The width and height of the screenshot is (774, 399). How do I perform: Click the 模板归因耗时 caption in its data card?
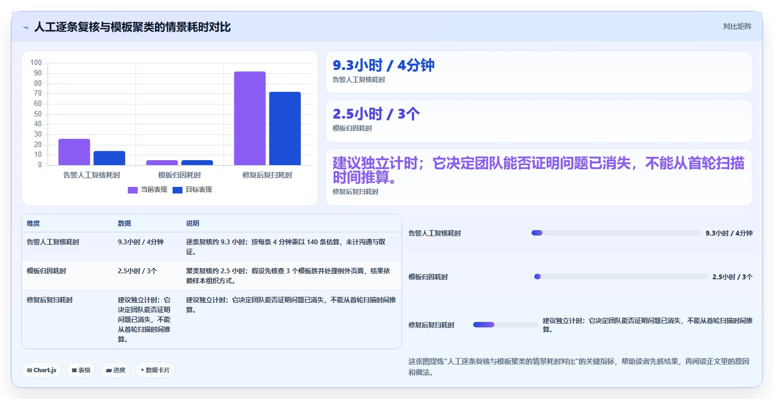(352, 128)
